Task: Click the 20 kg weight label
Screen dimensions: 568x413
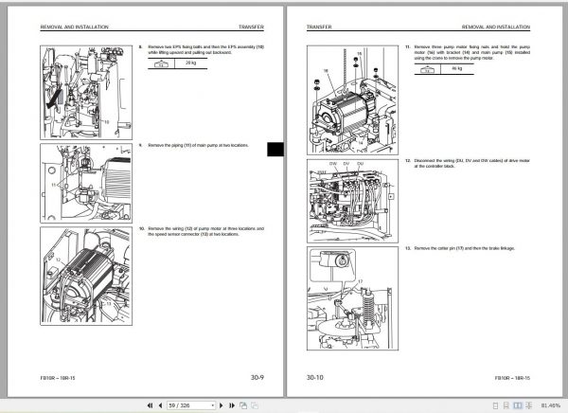Action: [x=191, y=63]
